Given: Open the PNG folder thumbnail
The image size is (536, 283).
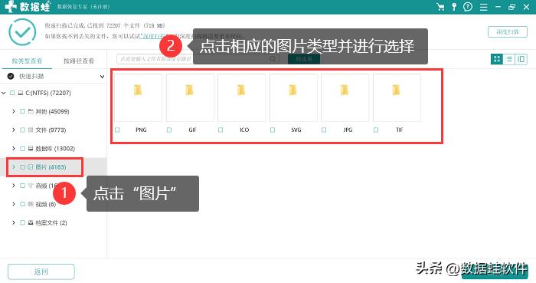Looking at the screenshot, I should [x=138, y=98].
